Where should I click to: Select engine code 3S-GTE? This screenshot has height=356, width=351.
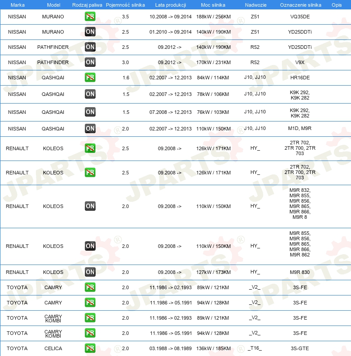tap(300, 348)
